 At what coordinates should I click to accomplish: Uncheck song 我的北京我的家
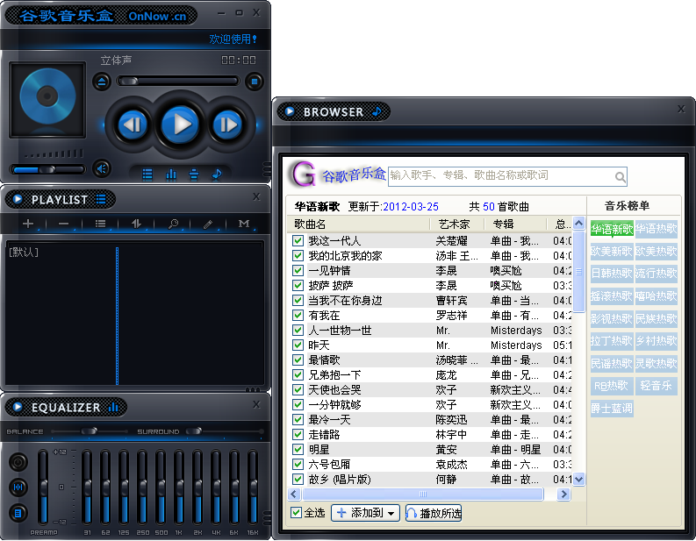298,256
